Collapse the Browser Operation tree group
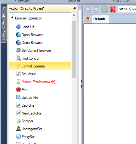Image resolution: width=136 pixels, height=144 pixels. pyautogui.click(x=12, y=17)
